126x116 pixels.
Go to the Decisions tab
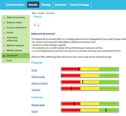(x=61, y=5)
